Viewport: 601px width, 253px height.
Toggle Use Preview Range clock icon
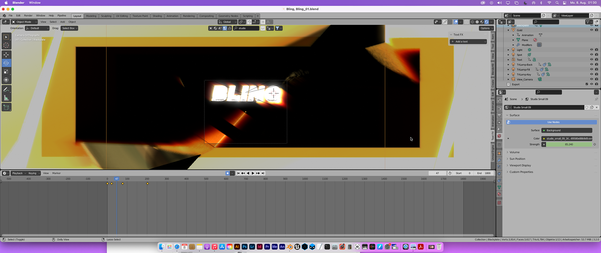450,173
